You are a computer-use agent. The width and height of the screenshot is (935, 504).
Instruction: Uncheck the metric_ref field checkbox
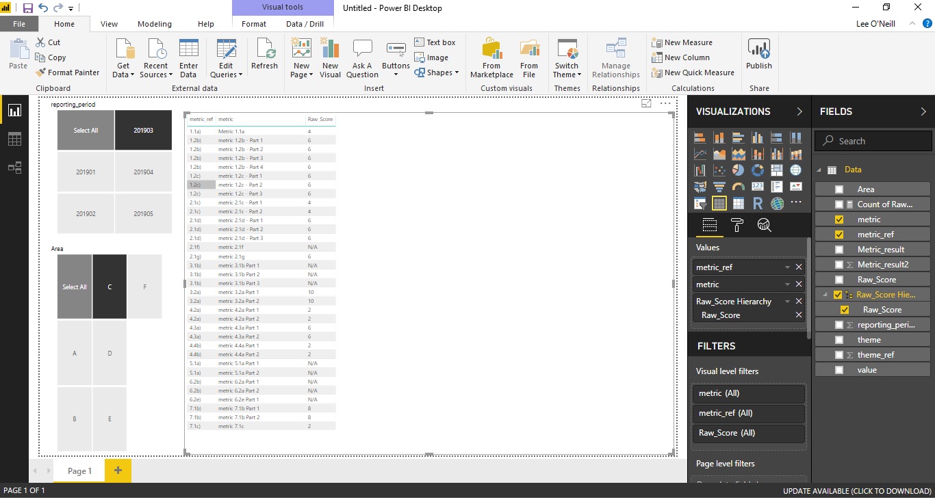tap(839, 235)
